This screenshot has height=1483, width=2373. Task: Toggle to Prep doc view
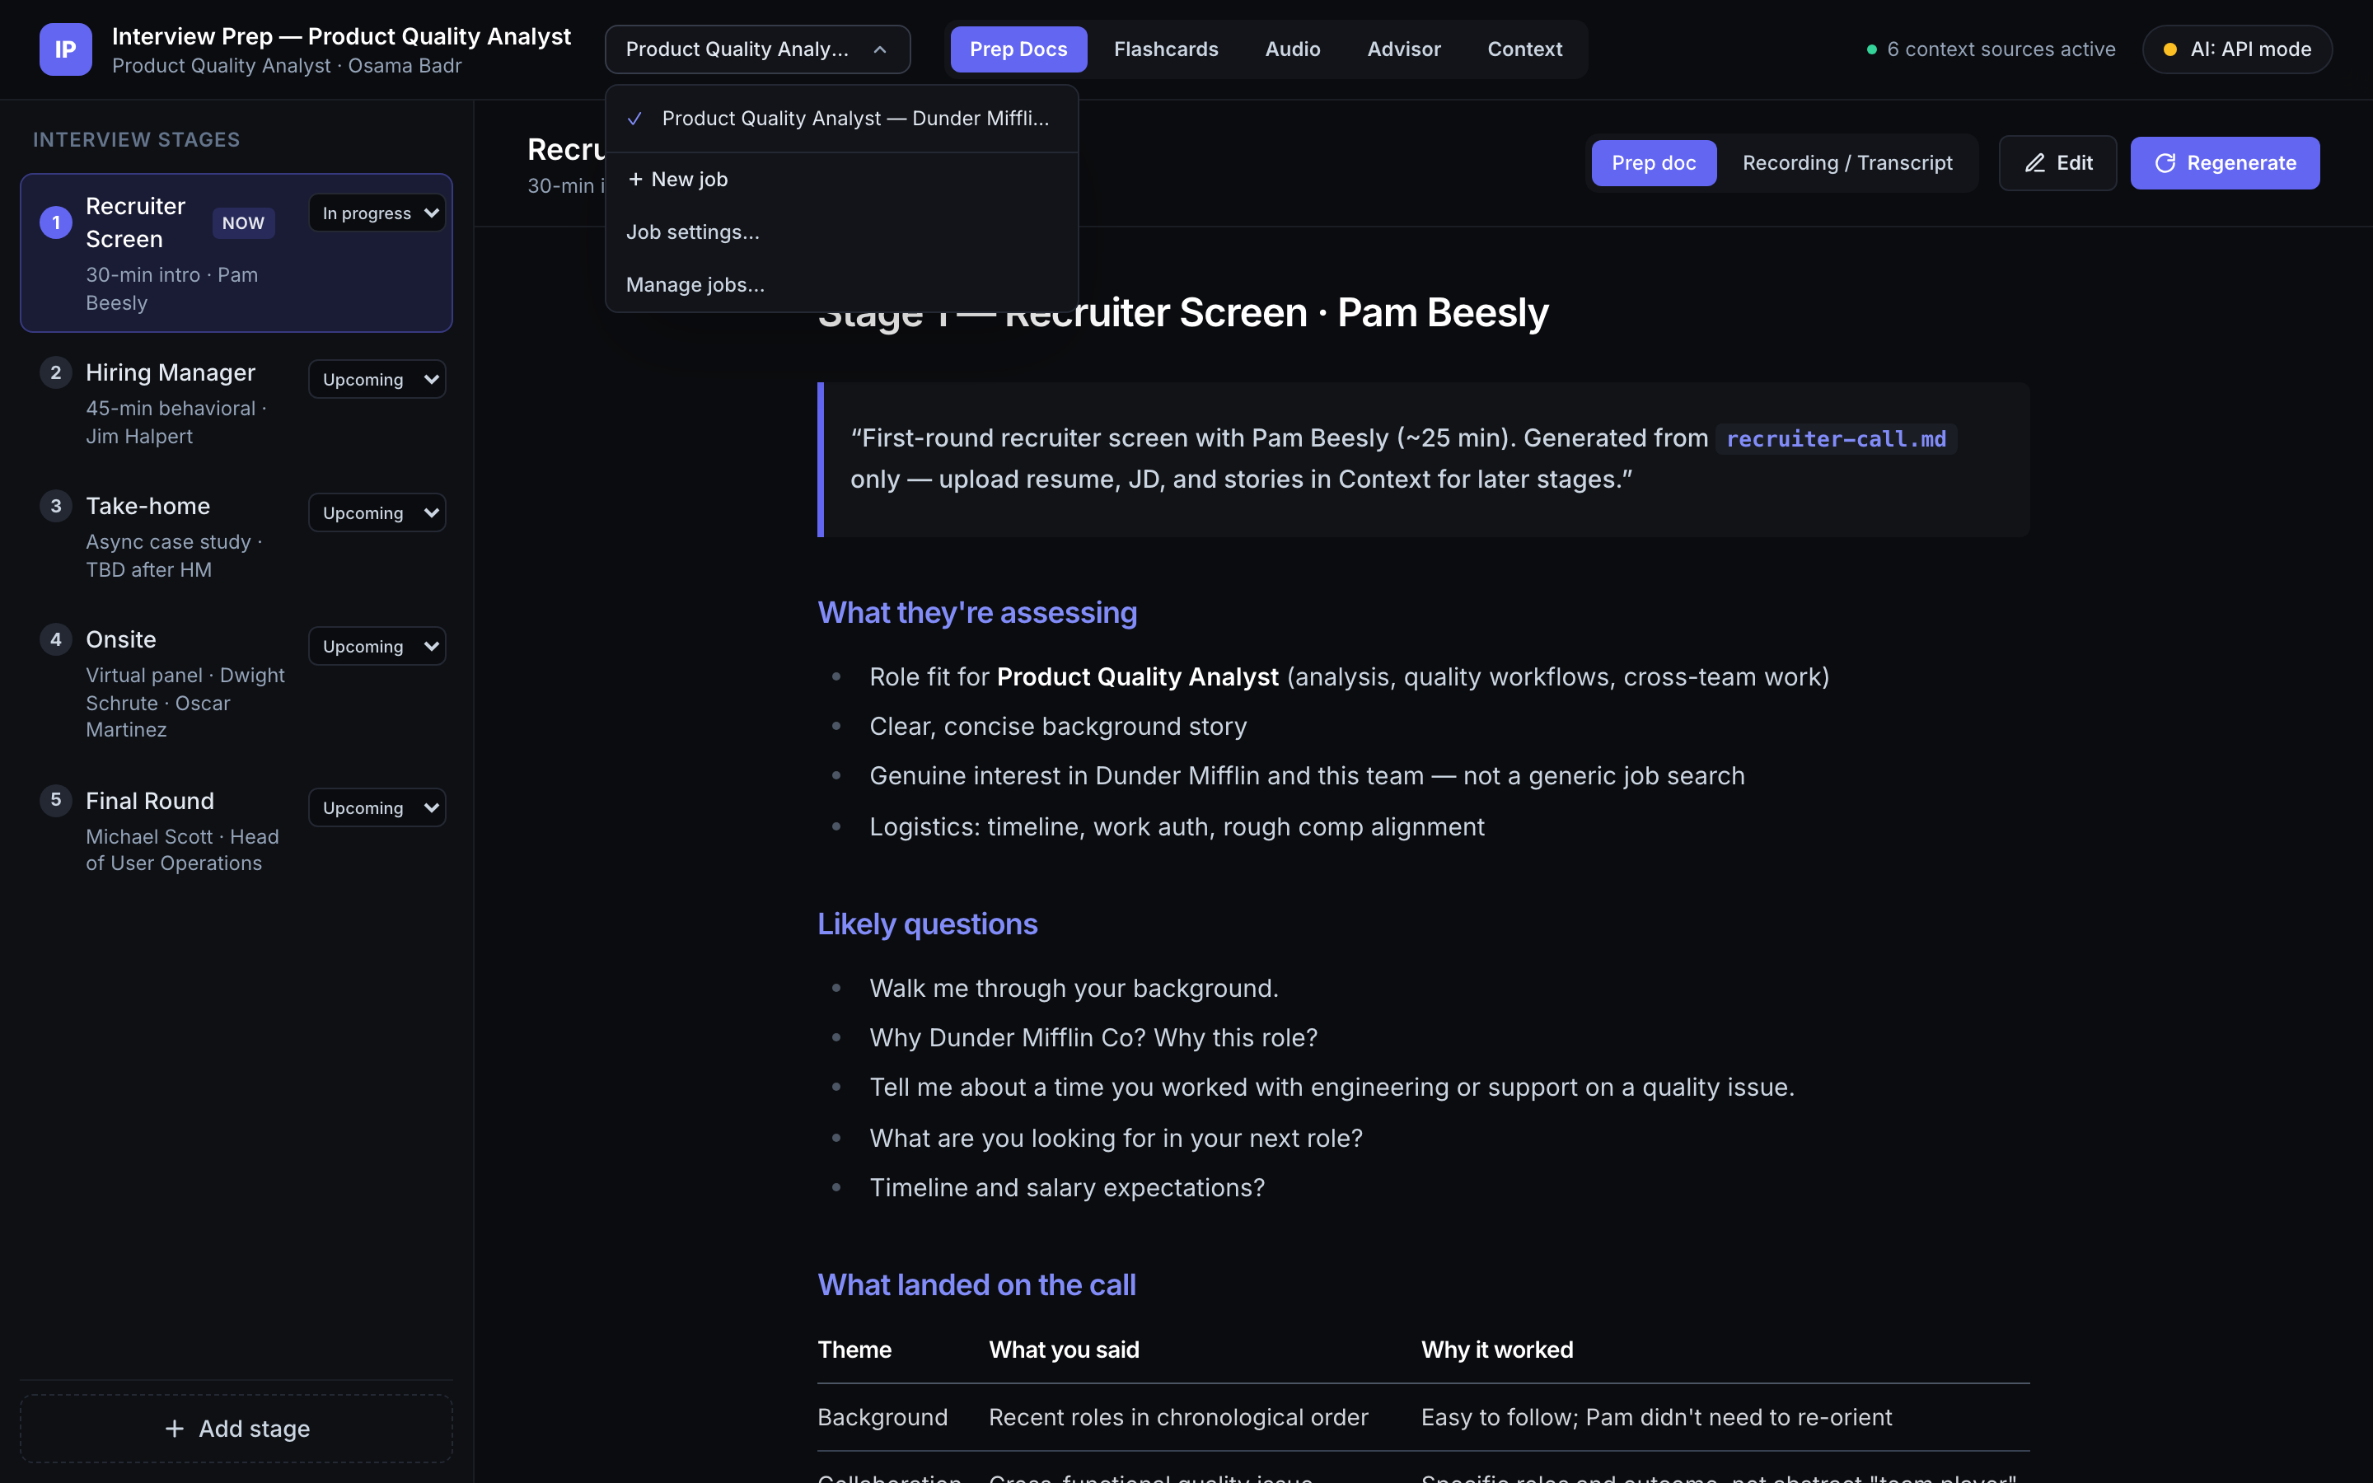point(1653,163)
